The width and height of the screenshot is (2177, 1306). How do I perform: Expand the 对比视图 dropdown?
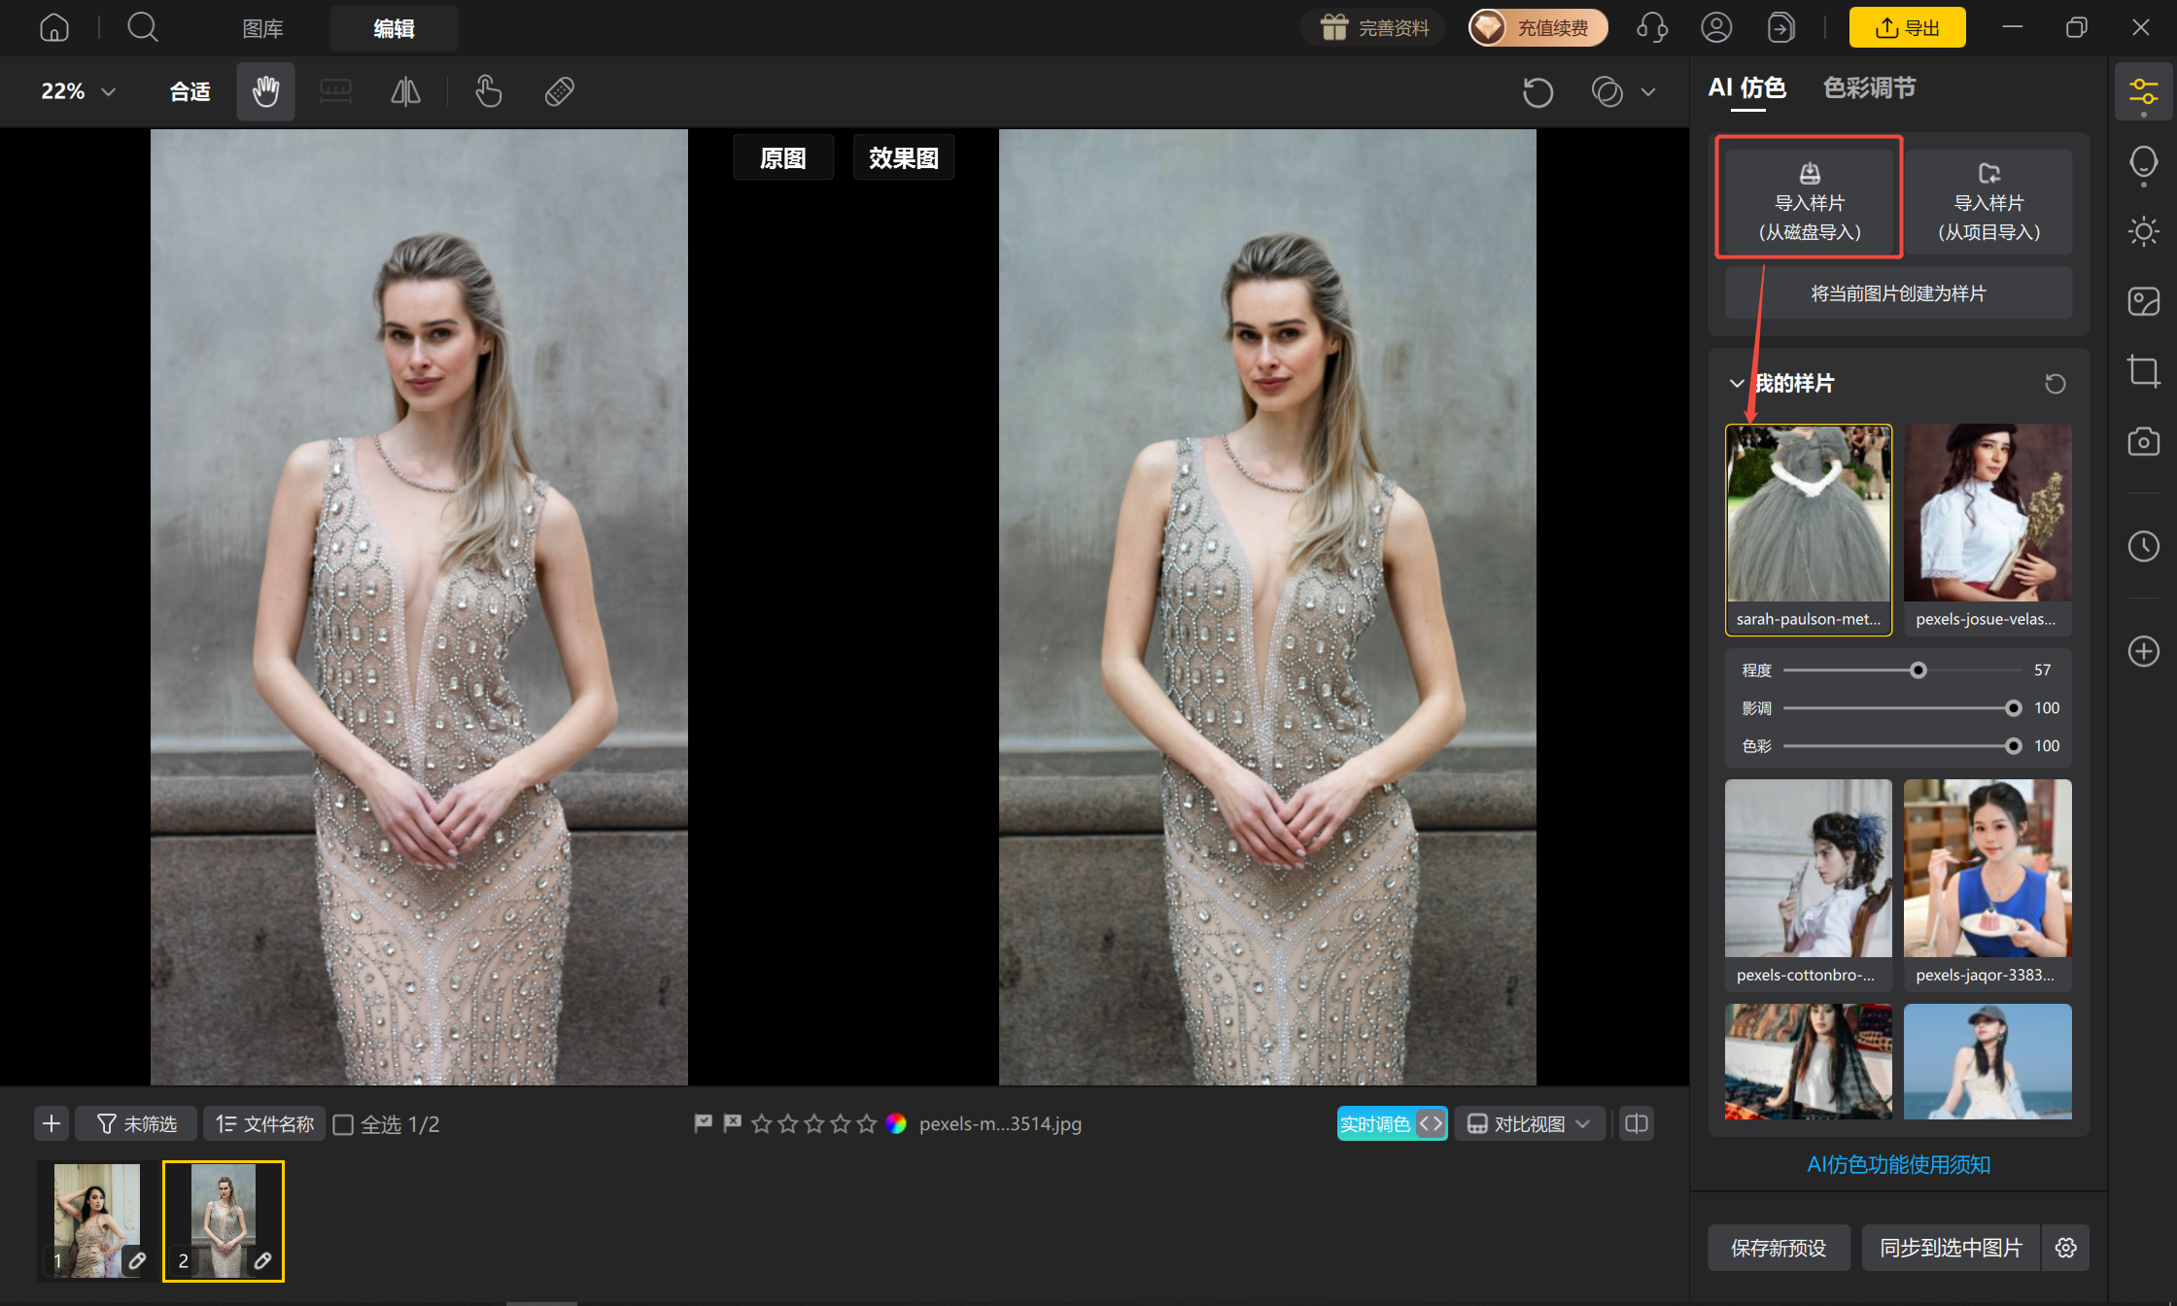[1529, 1124]
